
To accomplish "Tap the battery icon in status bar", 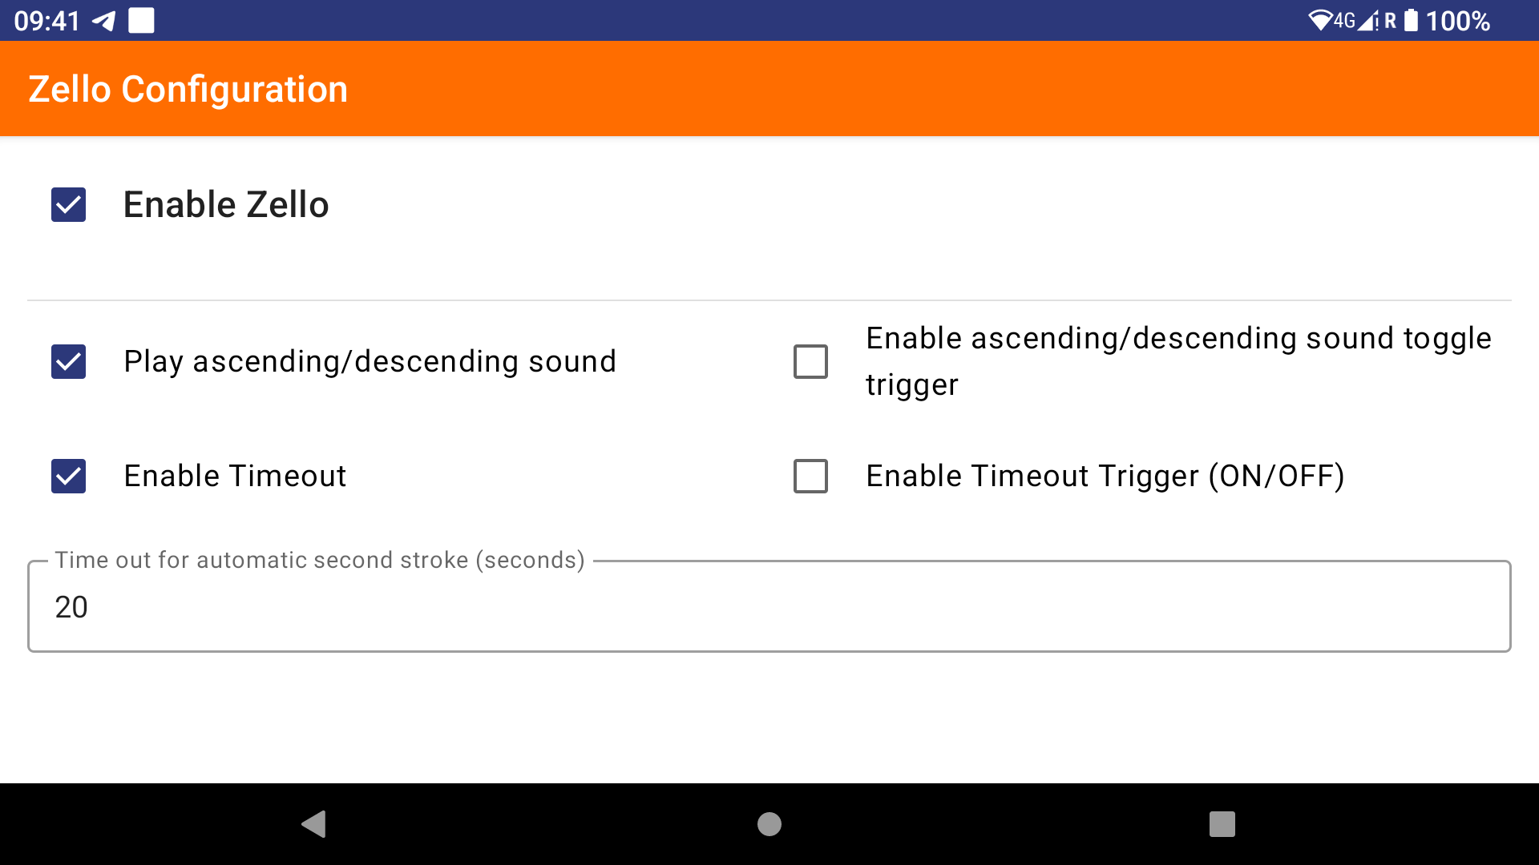I will coord(1411,21).
